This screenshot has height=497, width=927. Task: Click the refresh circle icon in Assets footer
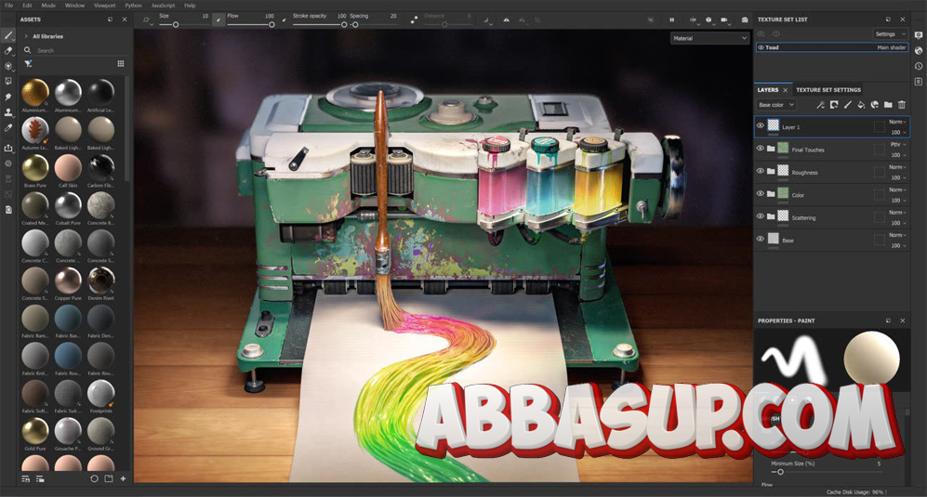click(x=94, y=478)
